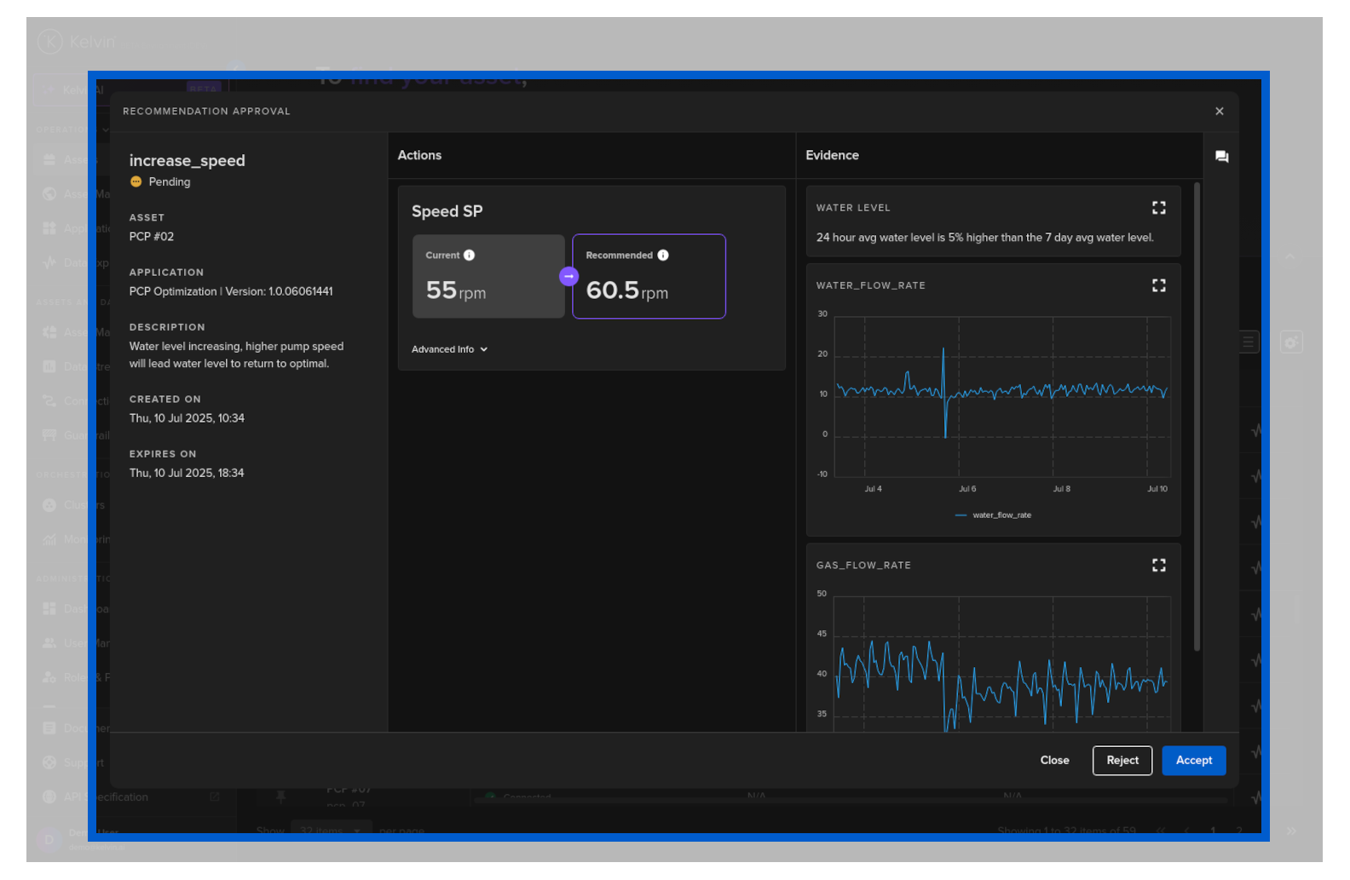Maximize the GAS_FLOW_RATE chart
1350x880 pixels.
tap(1158, 565)
